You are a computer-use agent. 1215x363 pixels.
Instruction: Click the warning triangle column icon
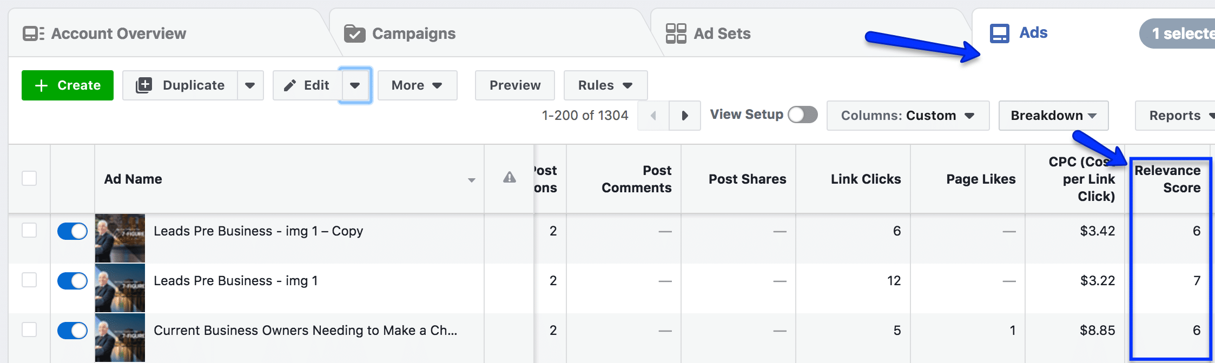(x=509, y=177)
